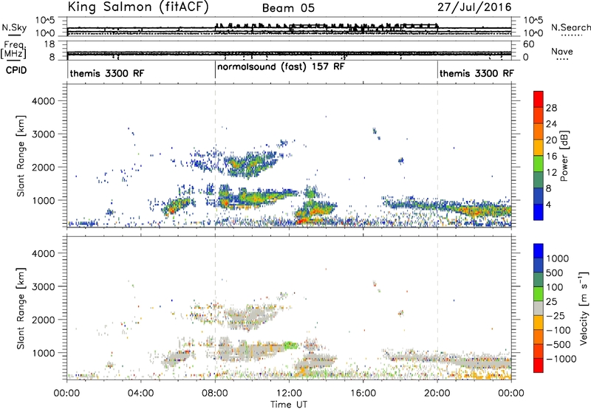Click the 'CPID' label
The height and width of the screenshot is (409, 591).
(16, 70)
